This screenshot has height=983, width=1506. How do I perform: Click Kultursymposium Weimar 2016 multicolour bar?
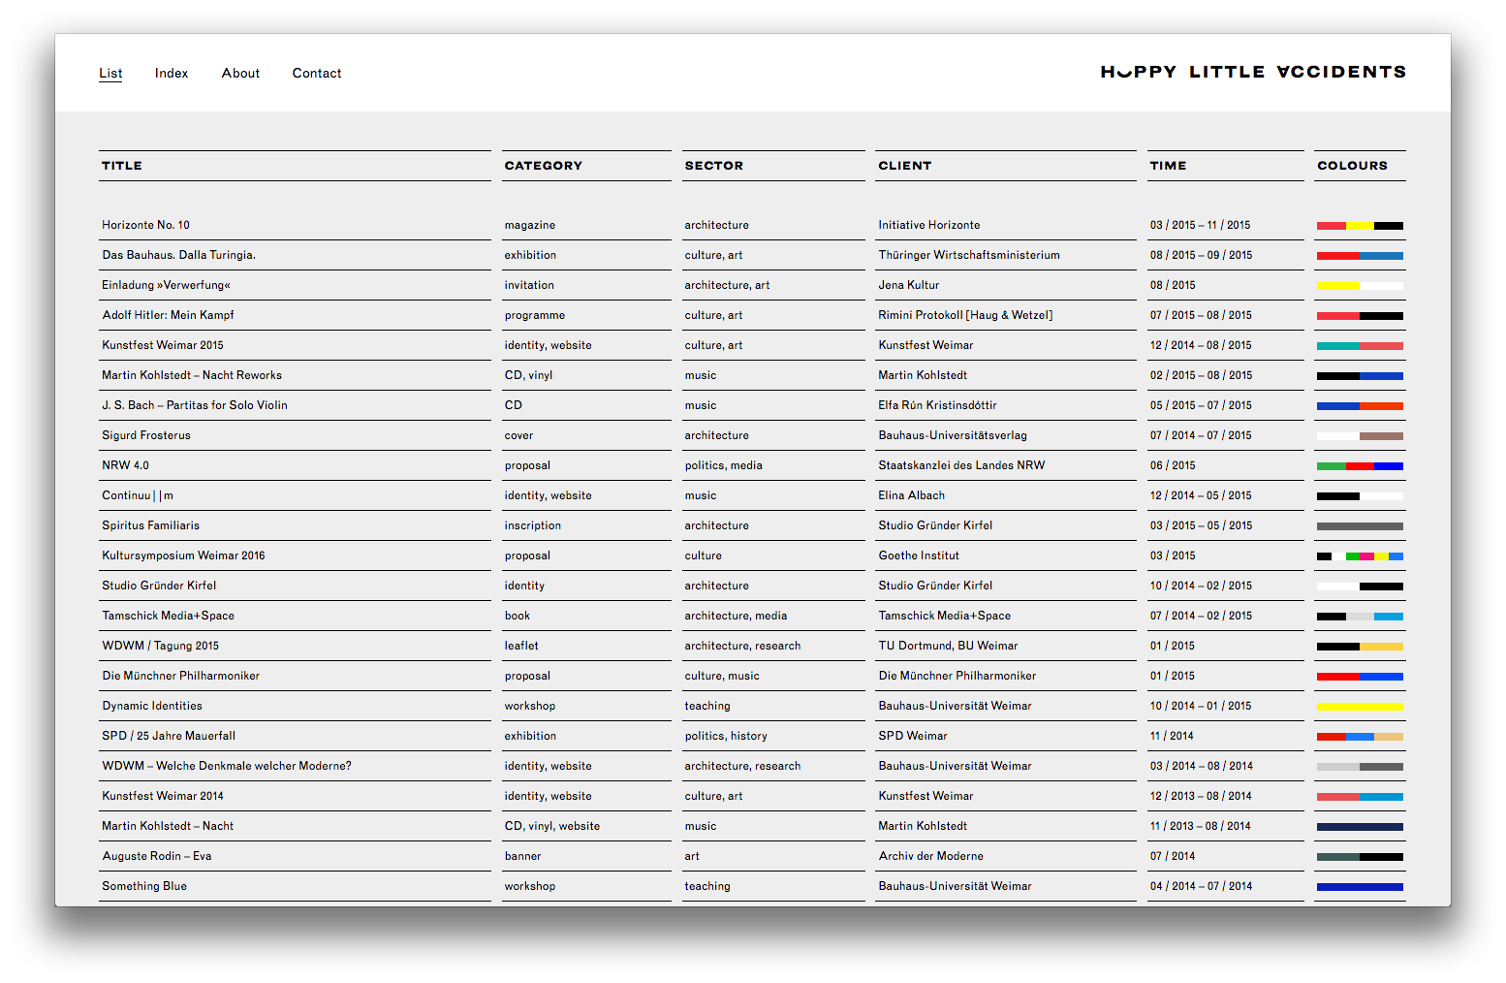pos(1360,556)
